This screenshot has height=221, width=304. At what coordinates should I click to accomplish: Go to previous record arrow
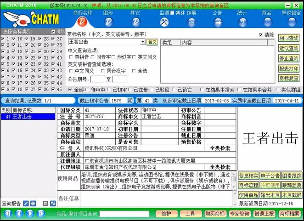(x=19, y=214)
